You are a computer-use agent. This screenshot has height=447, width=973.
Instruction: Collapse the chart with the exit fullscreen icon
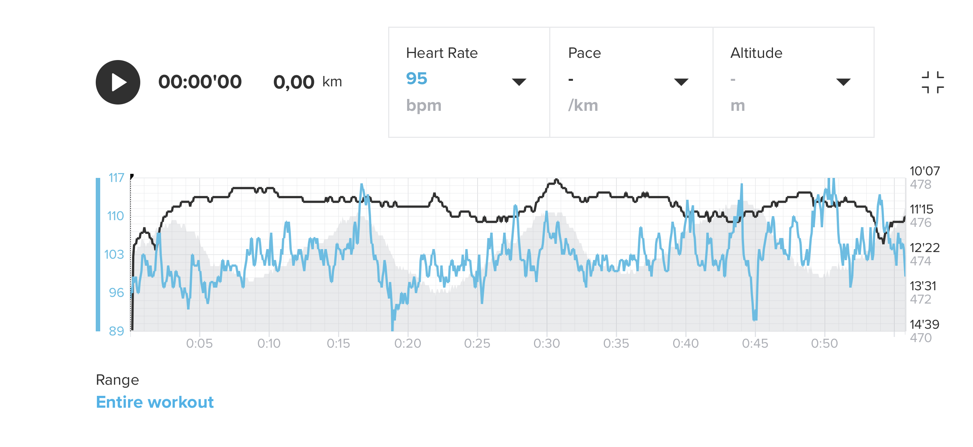click(x=933, y=82)
